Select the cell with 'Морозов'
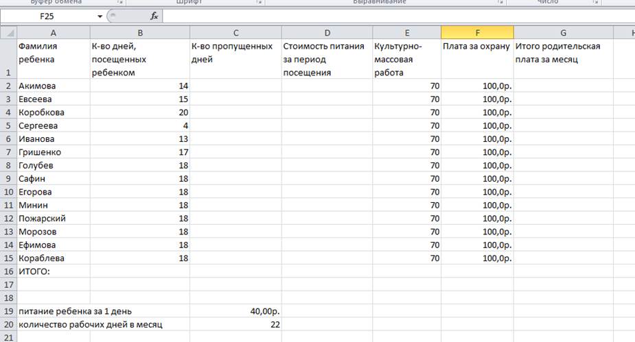The height and width of the screenshot is (342, 635). tap(54, 232)
